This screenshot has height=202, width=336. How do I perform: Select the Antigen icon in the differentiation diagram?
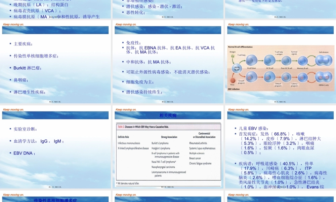click(x=232, y=56)
